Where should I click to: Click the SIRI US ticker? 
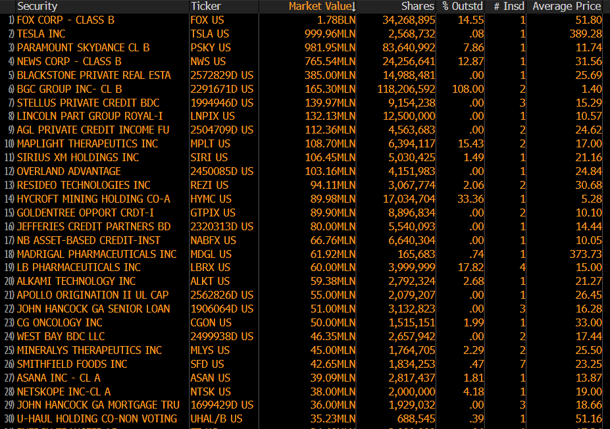pos(209,157)
